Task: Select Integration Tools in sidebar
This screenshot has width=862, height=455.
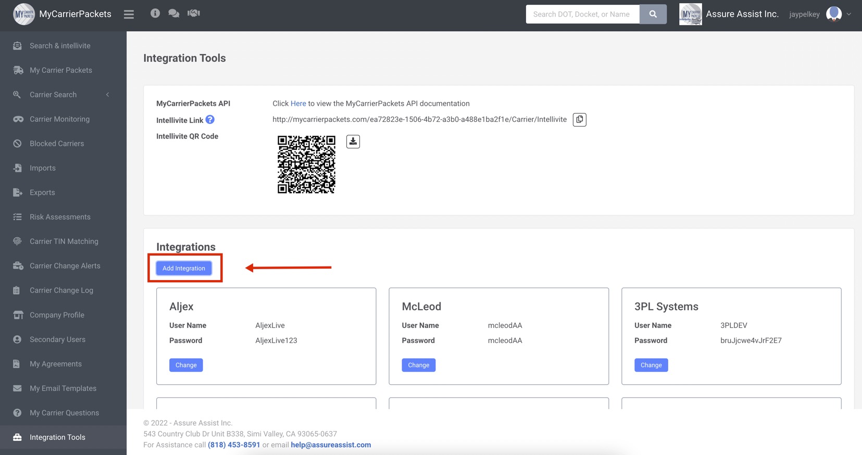Action: click(x=63, y=437)
